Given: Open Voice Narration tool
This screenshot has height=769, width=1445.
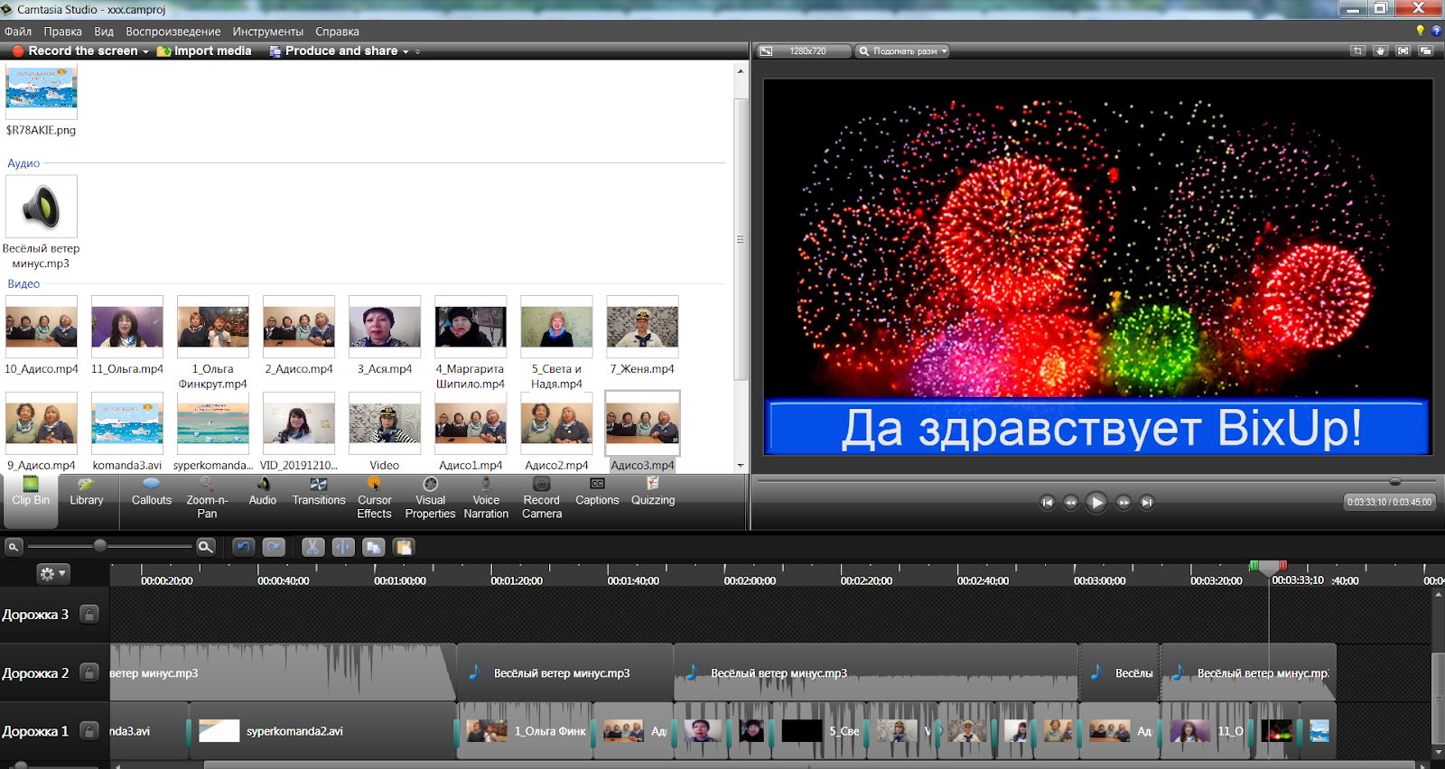Looking at the screenshot, I should pos(486,499).
